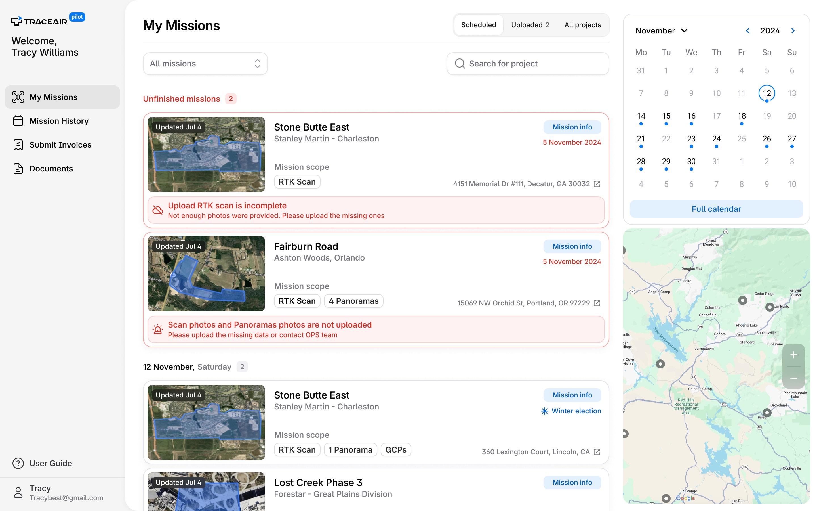Open Documents in sidebar

62,169
